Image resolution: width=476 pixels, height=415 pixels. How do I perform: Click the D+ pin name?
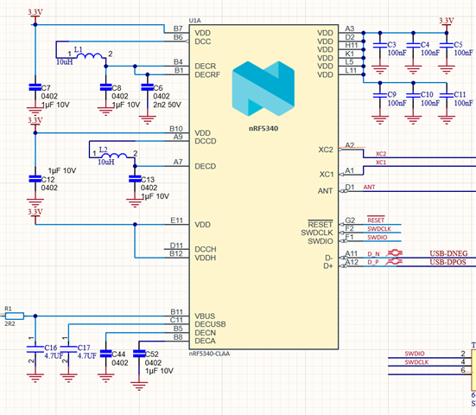coord(328,266)
